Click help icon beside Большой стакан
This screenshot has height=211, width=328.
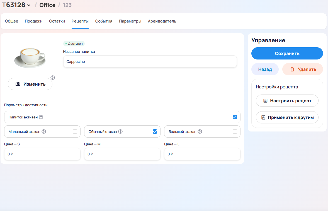tap(200, 132)
